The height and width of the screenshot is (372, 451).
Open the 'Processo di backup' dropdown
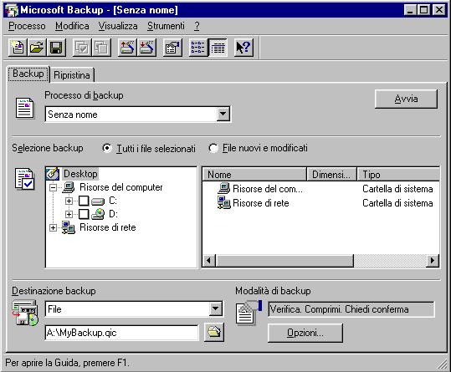223,114
